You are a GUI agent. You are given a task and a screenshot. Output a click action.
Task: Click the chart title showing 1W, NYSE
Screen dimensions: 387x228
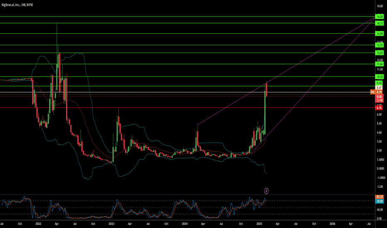pyautogui.click(x=17, y=5)
